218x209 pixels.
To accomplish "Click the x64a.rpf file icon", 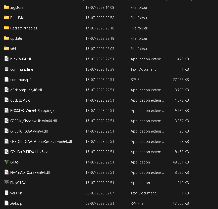I will pos(6,203).
